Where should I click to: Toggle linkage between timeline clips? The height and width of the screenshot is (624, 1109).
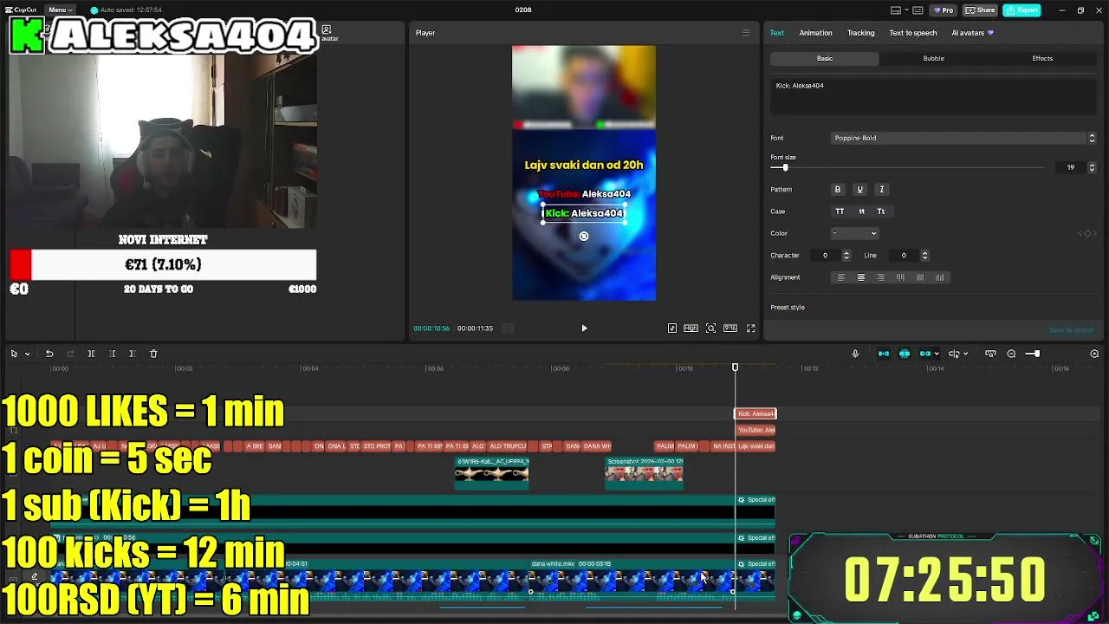point(925,354)
